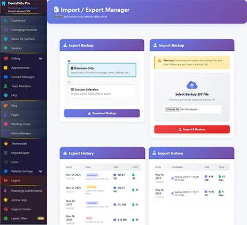Click the Contact Messages envelope icon
Viewport: 247px width, 225px height.
[x=6, y=77]
